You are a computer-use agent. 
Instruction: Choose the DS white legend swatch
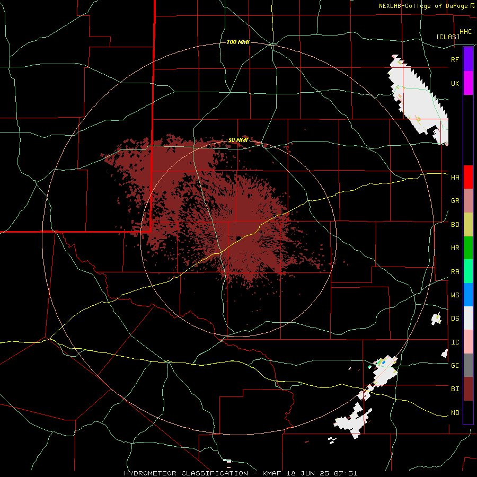[x=468, y=318]
